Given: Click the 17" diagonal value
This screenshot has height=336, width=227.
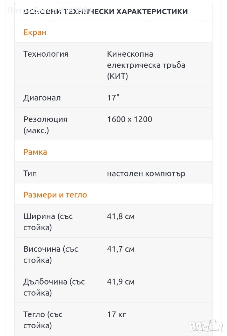Looking at the screenshot, I should click(113, 98).
